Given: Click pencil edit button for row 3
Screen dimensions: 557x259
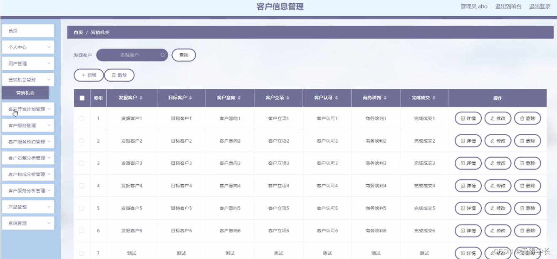Looking at the screenshot, I should click(x=498, y=163).
